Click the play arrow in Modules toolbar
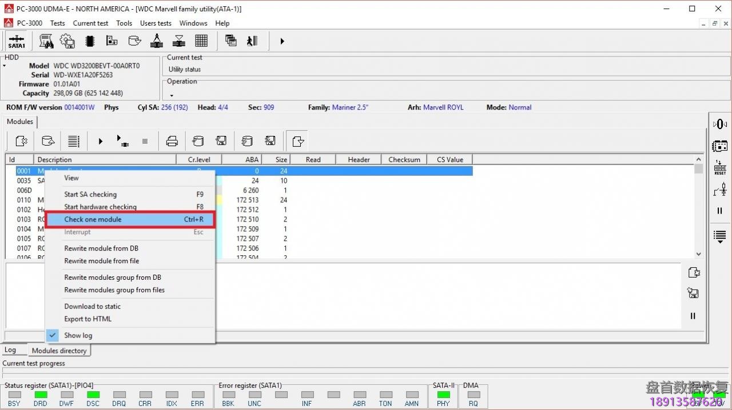 tap(101, 141)
